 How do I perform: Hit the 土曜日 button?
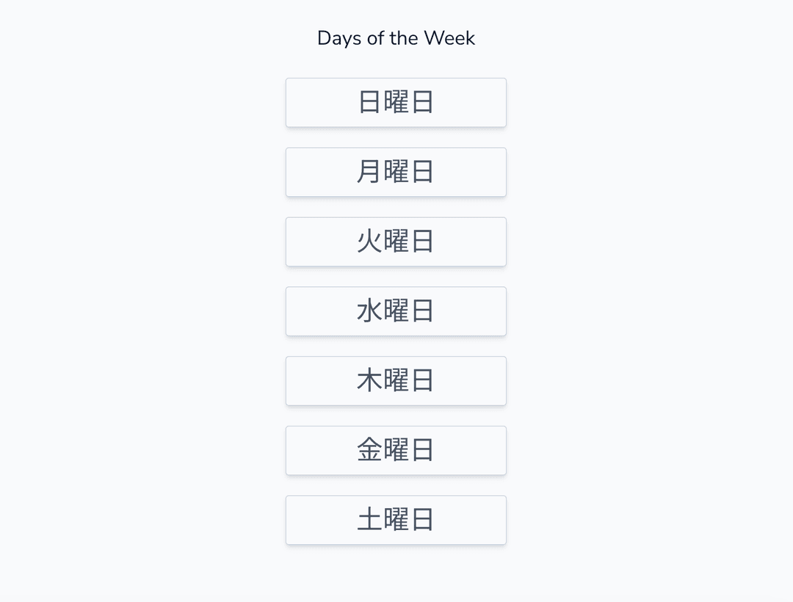coord(396,520)
